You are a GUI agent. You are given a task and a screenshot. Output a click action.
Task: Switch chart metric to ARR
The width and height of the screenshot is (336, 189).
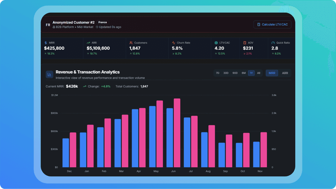coord(285,73)
